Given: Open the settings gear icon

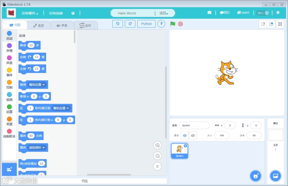Looking at the screenshot, I should coord(278,13).
